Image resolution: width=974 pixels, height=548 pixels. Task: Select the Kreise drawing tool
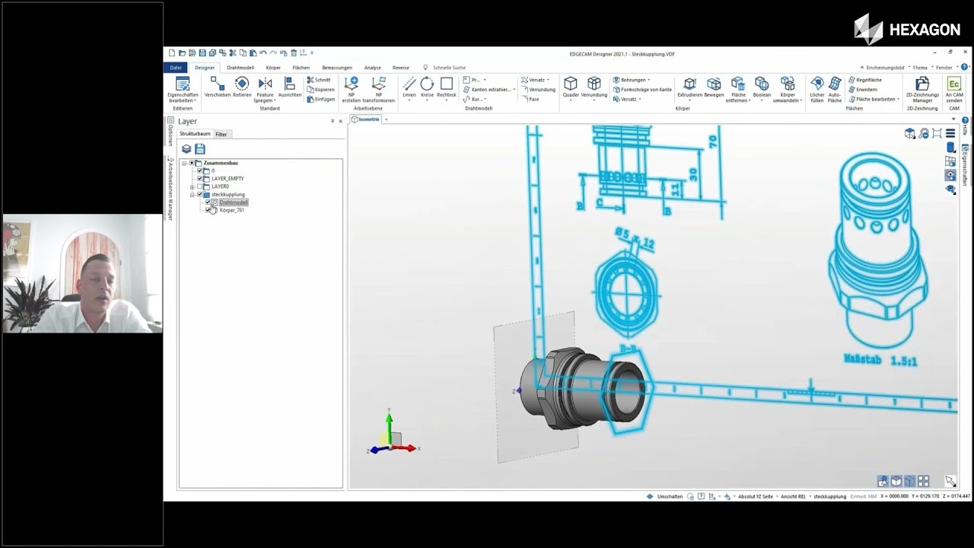[427, 88]
